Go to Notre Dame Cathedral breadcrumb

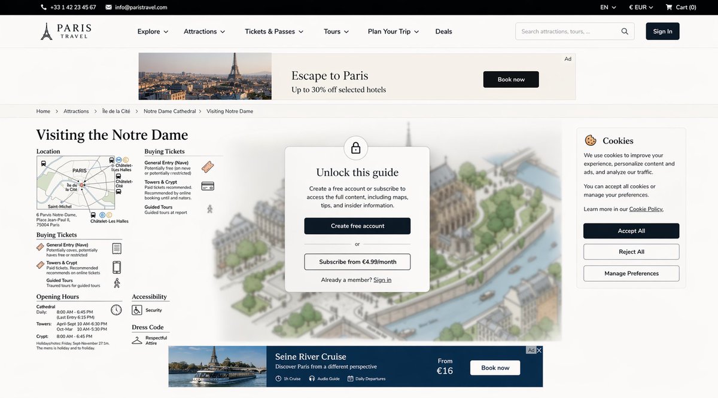coord(170,111)
